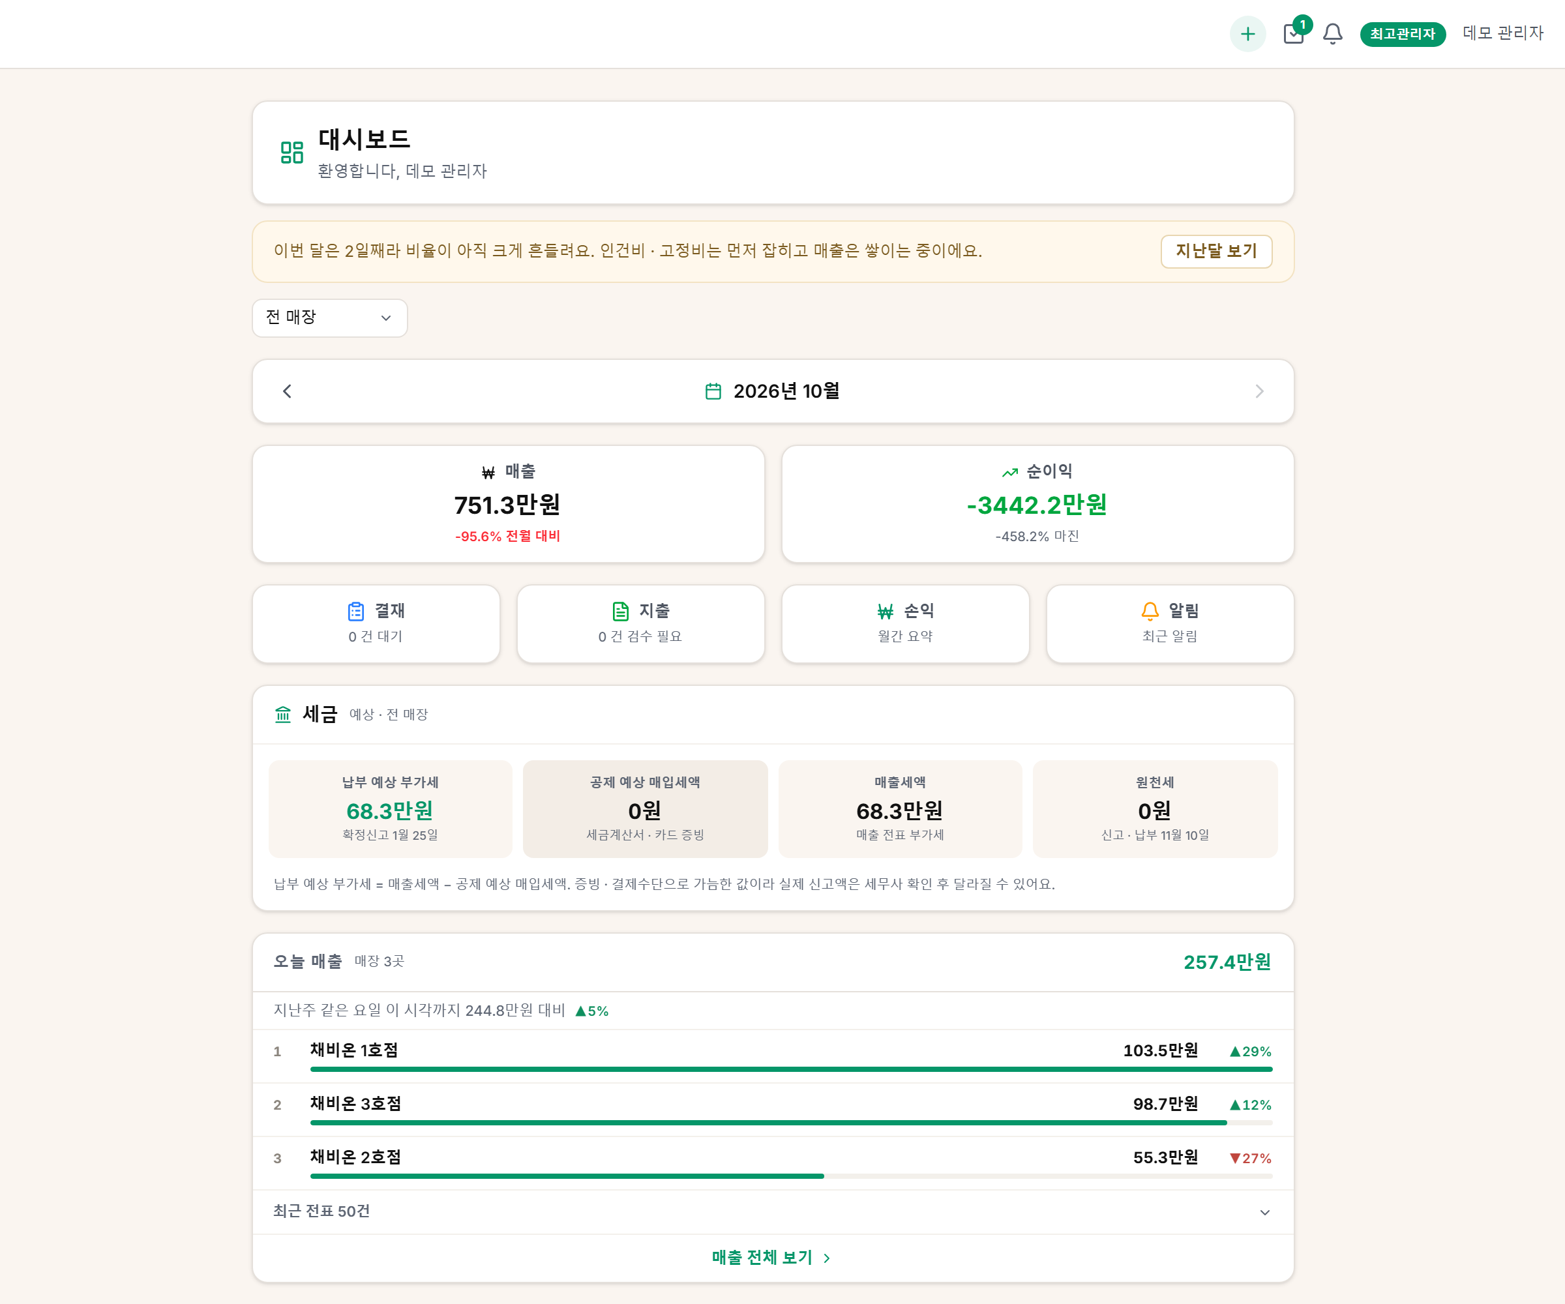The image size is (1565, 1304).
Task: Open the 전 매장 store dropdown
Action: pyautogui.click(x=329, y=318)
